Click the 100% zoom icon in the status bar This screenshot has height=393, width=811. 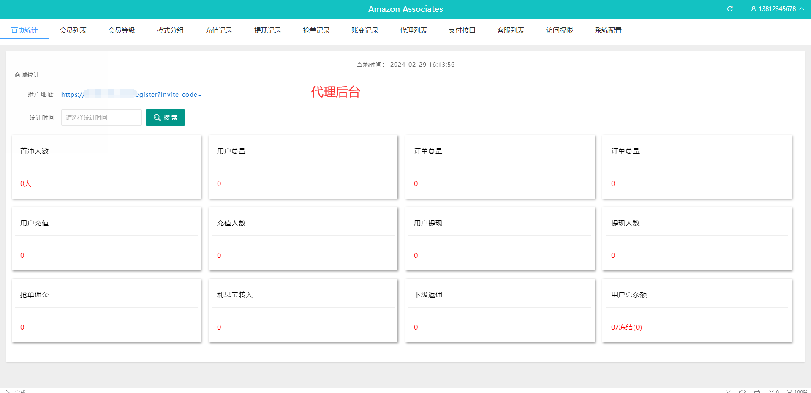(x=789, y=391)
